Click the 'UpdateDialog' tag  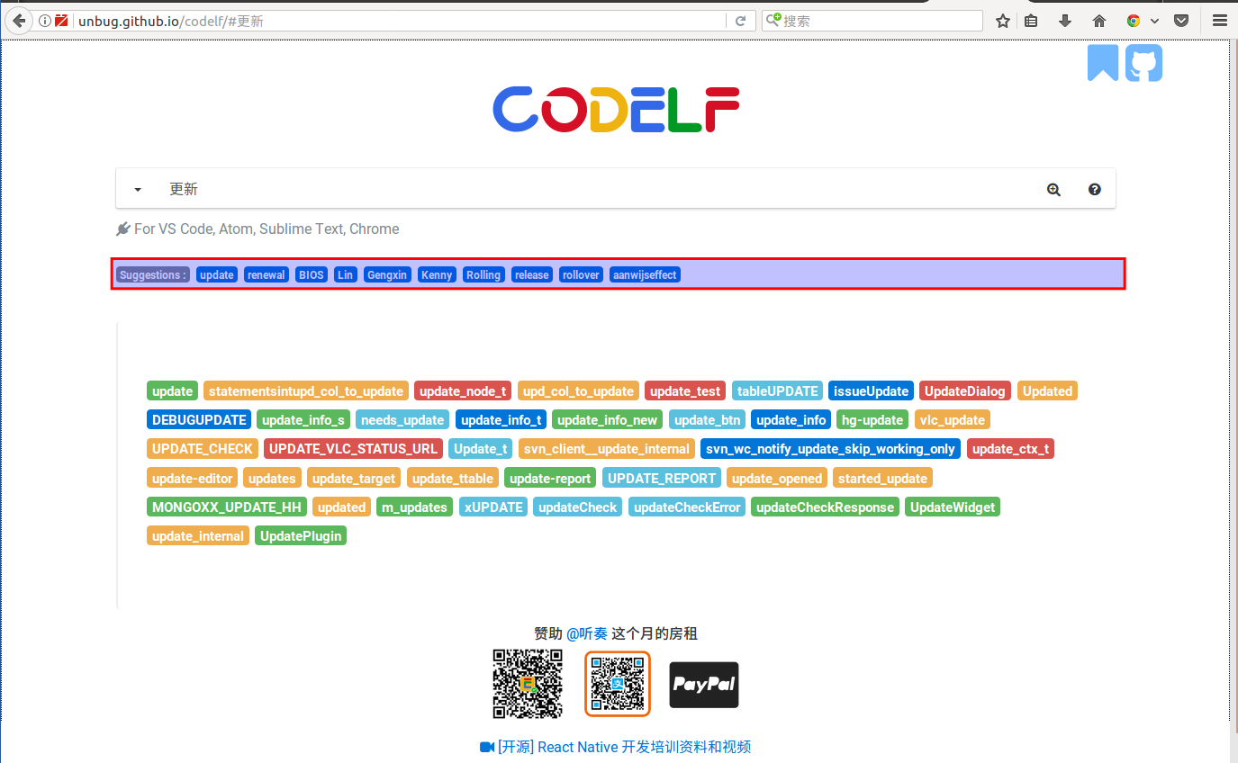(x=964, y=390)
